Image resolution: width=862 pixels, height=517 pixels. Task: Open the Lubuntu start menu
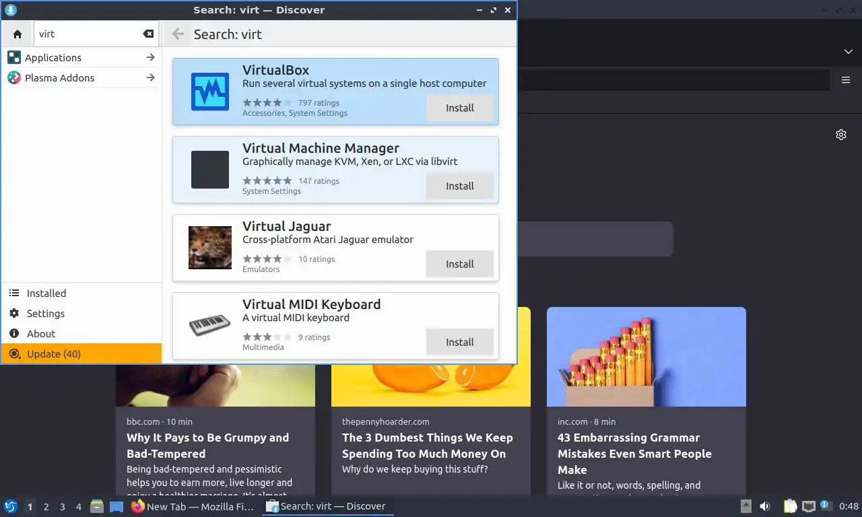pyautogui.click(x=10, y=506)
